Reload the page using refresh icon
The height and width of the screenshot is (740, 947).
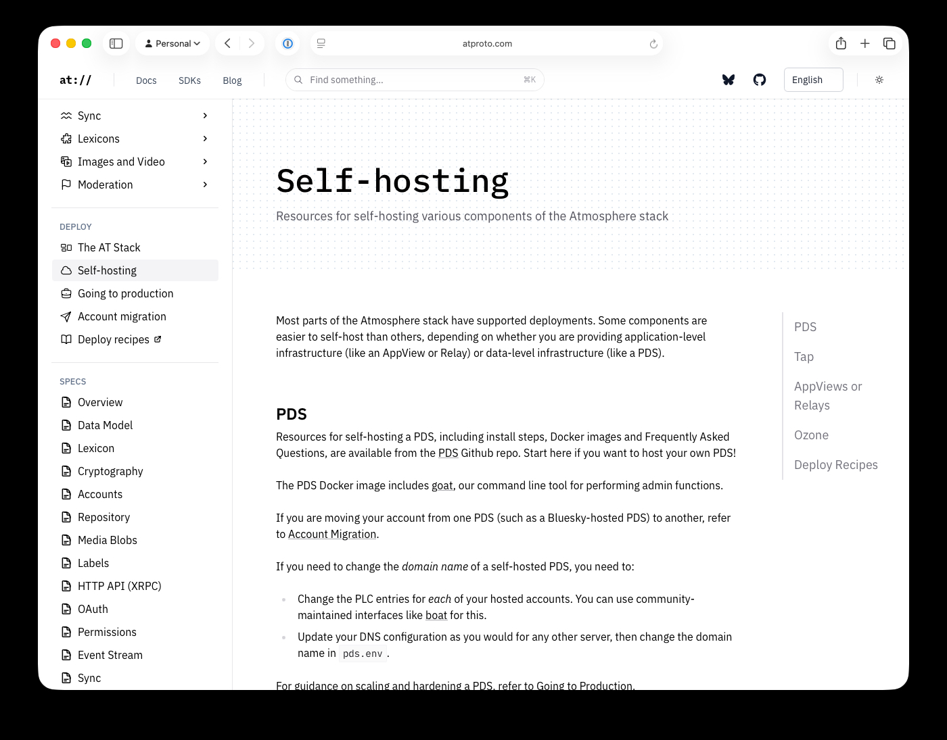653,44
